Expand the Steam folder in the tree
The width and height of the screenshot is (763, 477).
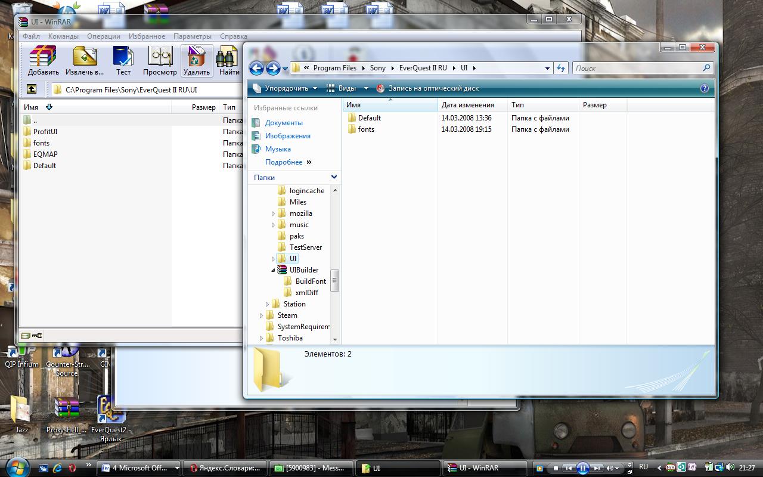click(x=262, y=315)
